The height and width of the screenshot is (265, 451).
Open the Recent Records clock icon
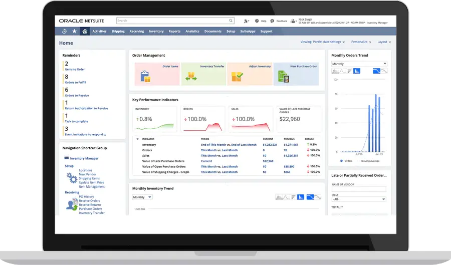tap(65, 31)
